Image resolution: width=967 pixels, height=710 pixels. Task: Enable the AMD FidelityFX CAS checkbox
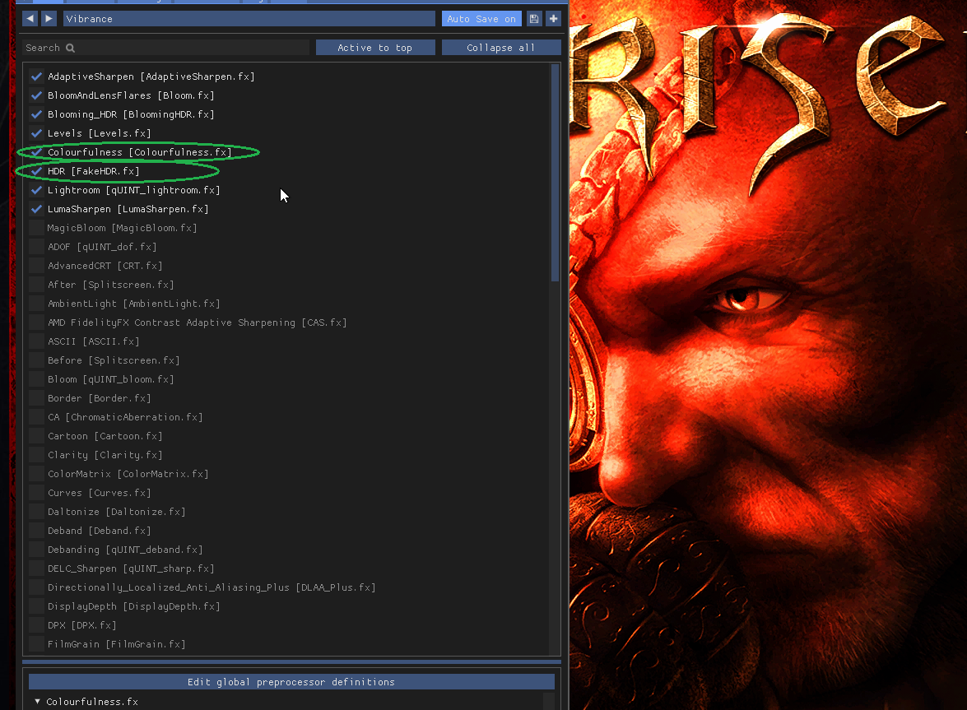36,323
